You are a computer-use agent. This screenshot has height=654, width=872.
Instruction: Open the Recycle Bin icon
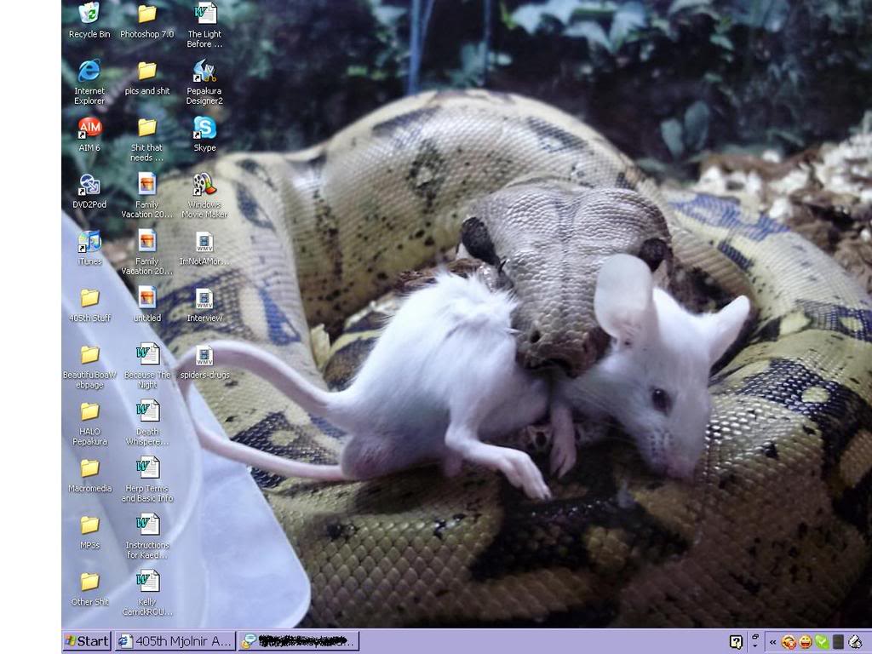(89, 20)
